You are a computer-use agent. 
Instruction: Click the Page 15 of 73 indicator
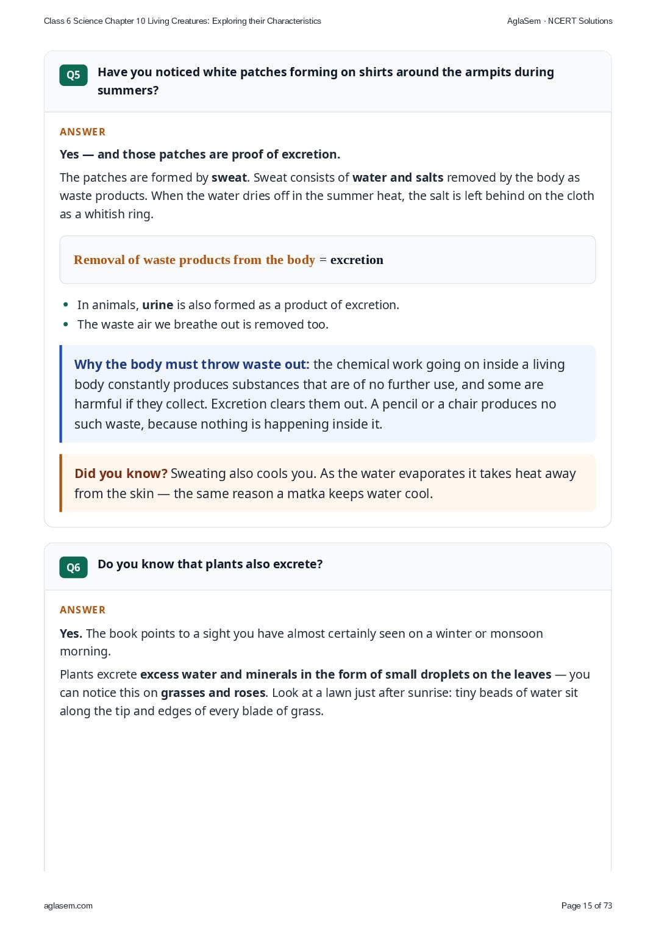coord(586,905)
